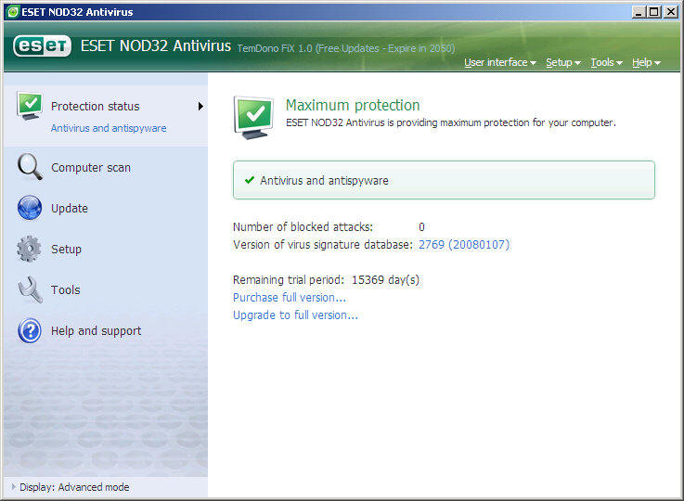Open the Help menu in header
This screenshot has height=501, width=684.
646,62
